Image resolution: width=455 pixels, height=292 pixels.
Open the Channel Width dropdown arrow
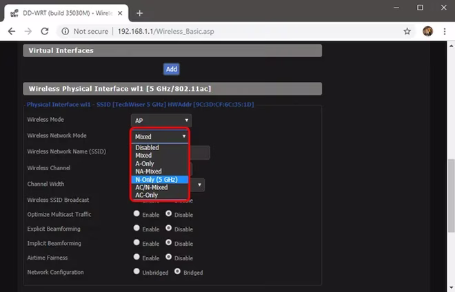199,185
